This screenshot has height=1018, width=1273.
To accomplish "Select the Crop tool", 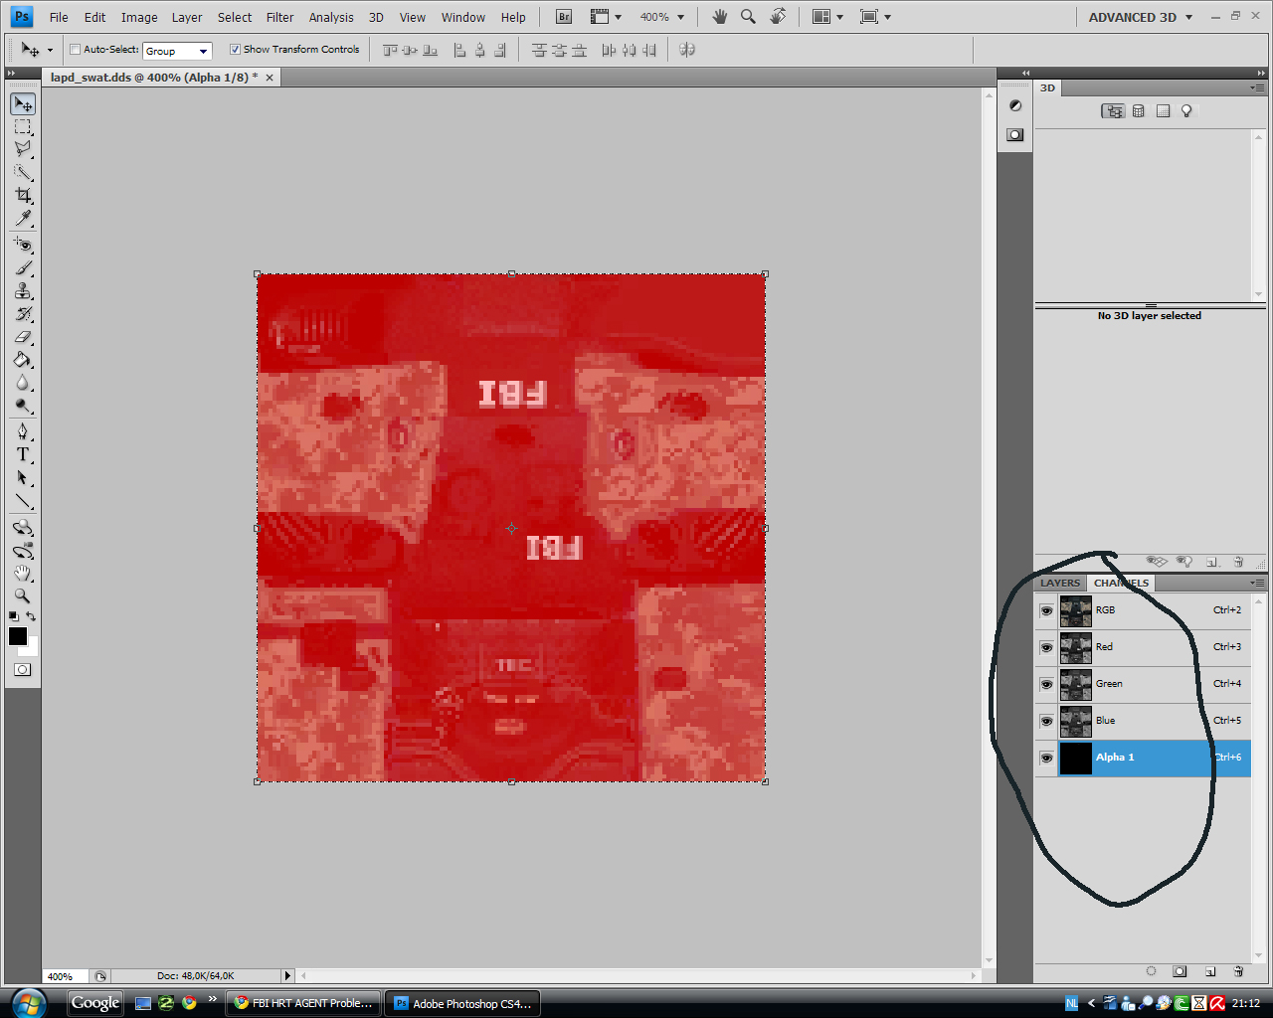I will [23, 196].
